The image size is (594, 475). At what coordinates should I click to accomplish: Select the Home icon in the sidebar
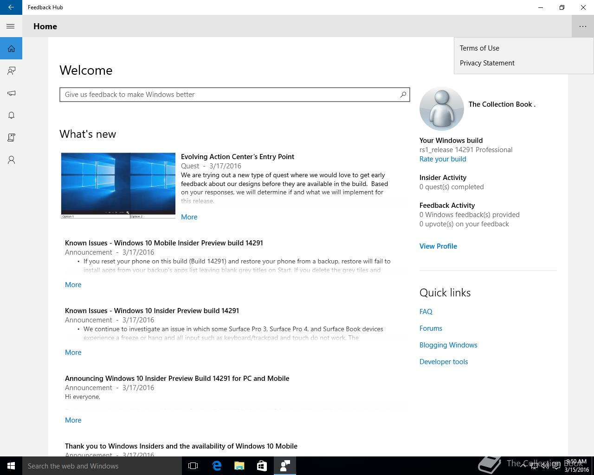pos(11,49)
